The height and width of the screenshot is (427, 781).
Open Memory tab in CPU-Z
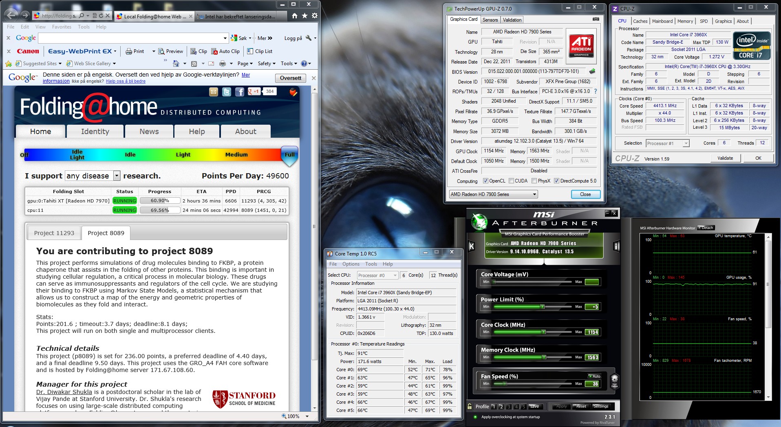(x=685, y=21)
